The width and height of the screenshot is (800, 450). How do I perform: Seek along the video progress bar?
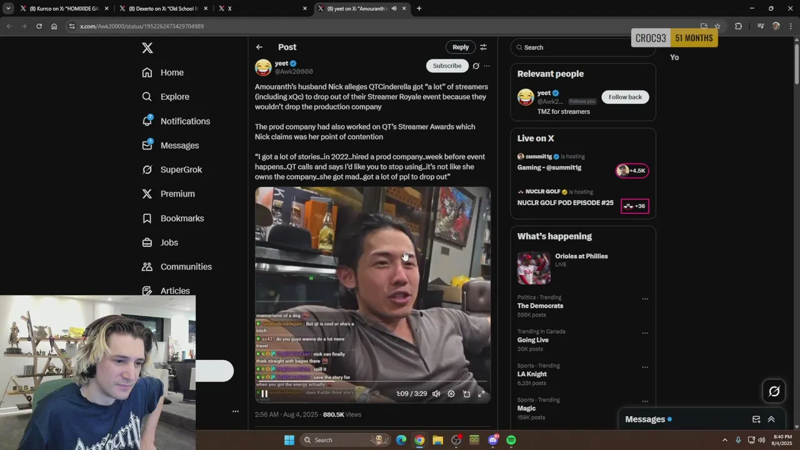coord(372,382)
